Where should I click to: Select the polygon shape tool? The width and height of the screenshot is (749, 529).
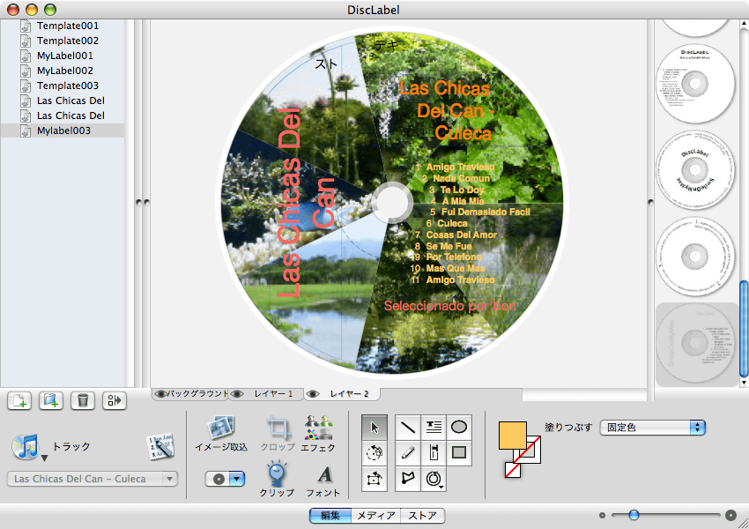408,479
